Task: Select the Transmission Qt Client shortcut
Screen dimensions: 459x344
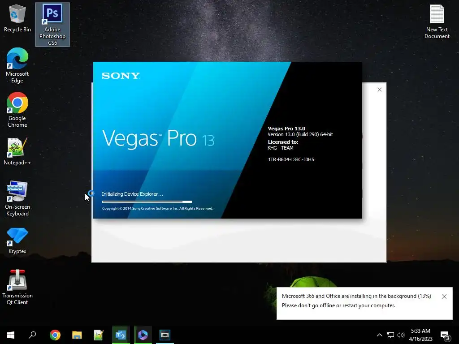Action: pos(17,287)
